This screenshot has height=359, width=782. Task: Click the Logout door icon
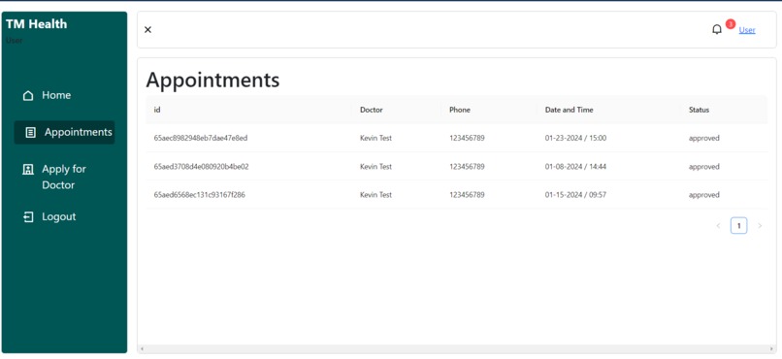(x=28, y=217)
